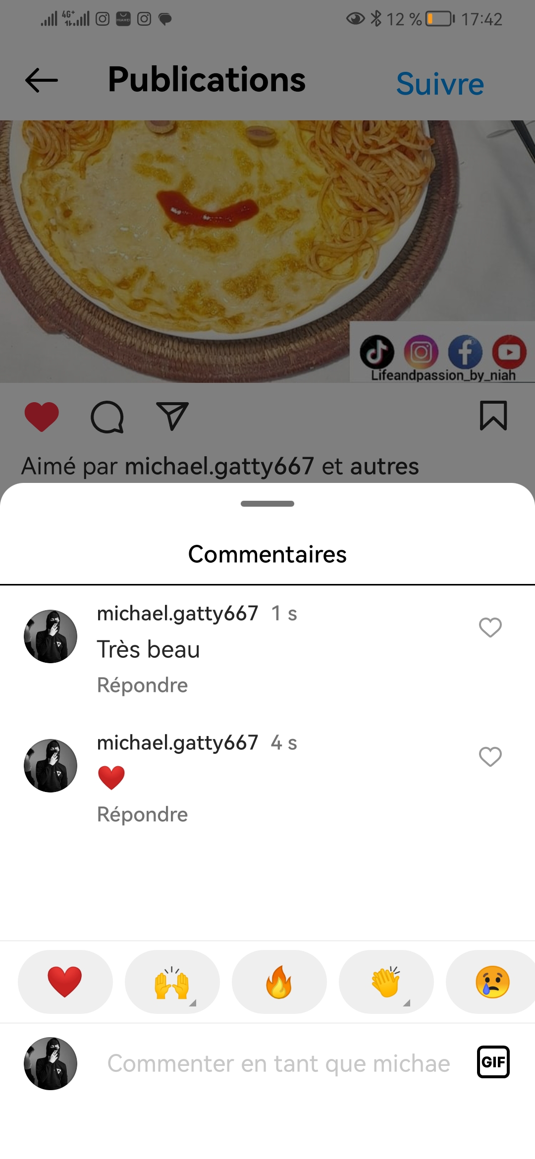This screenshot has width=535, height=1159.
Task: Insert the clapping hands quick emoji
Action: point(386,982)
